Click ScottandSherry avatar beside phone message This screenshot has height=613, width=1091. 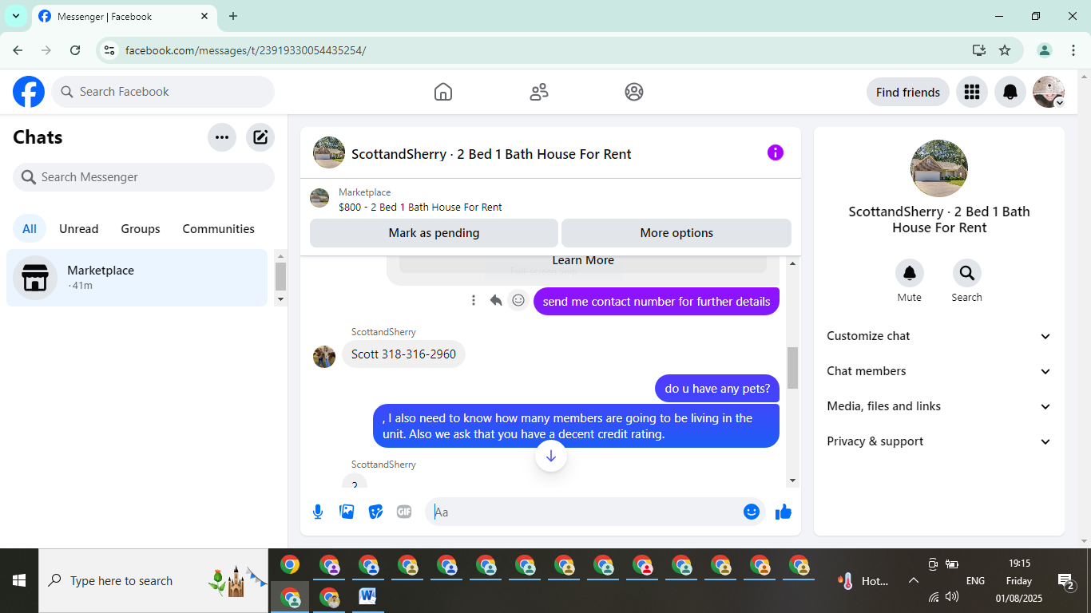tap(324, 357)
